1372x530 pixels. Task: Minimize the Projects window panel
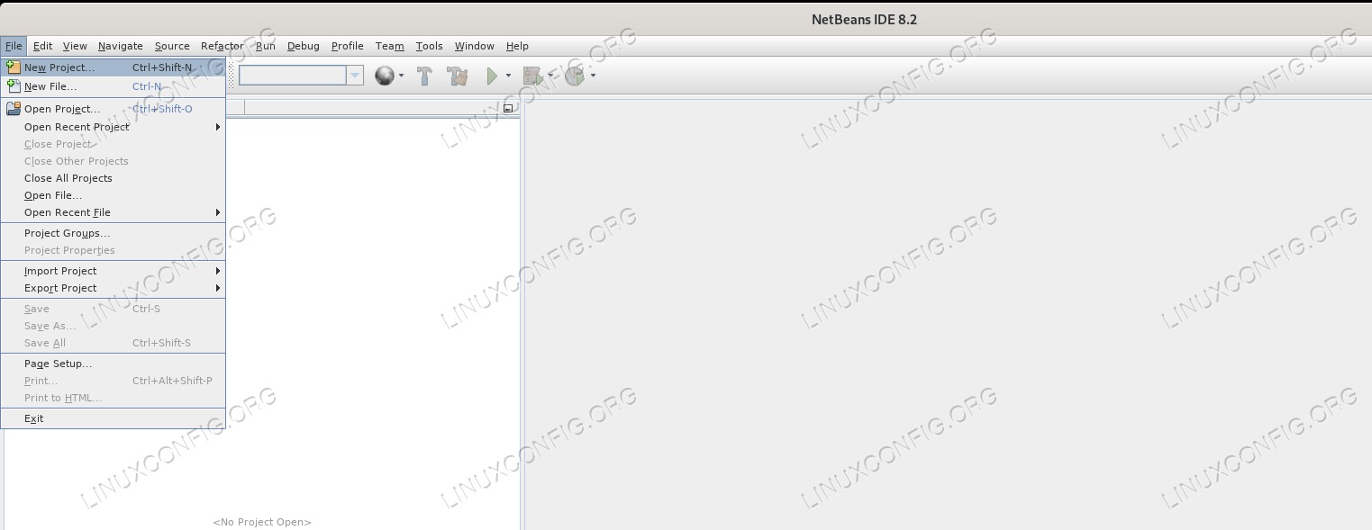point(508,108)
